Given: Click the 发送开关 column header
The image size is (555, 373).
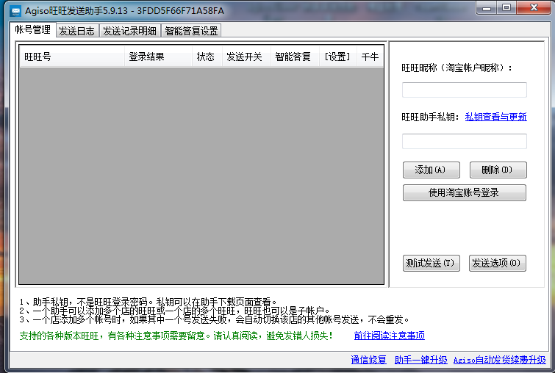Looking at the screenshot, I should pyautogui.click(x=246, y=57).
